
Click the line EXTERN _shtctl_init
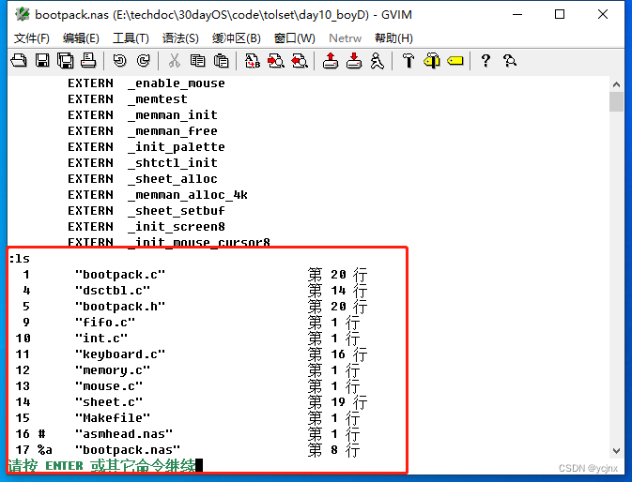click(143, 163)
